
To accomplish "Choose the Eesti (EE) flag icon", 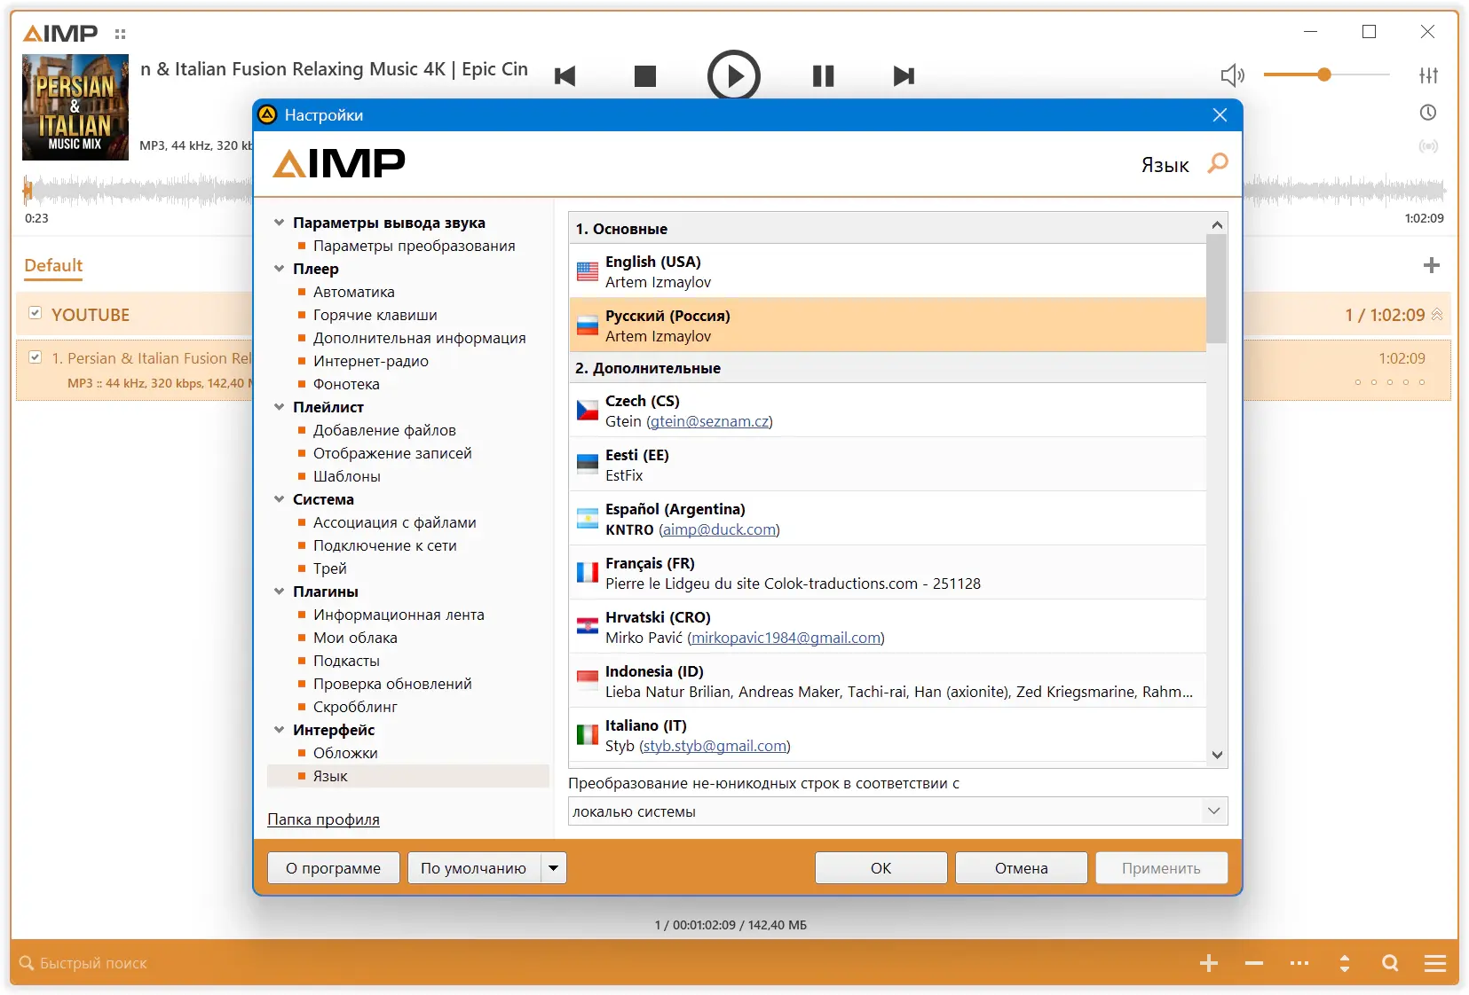I will click(x=588, y=465).
